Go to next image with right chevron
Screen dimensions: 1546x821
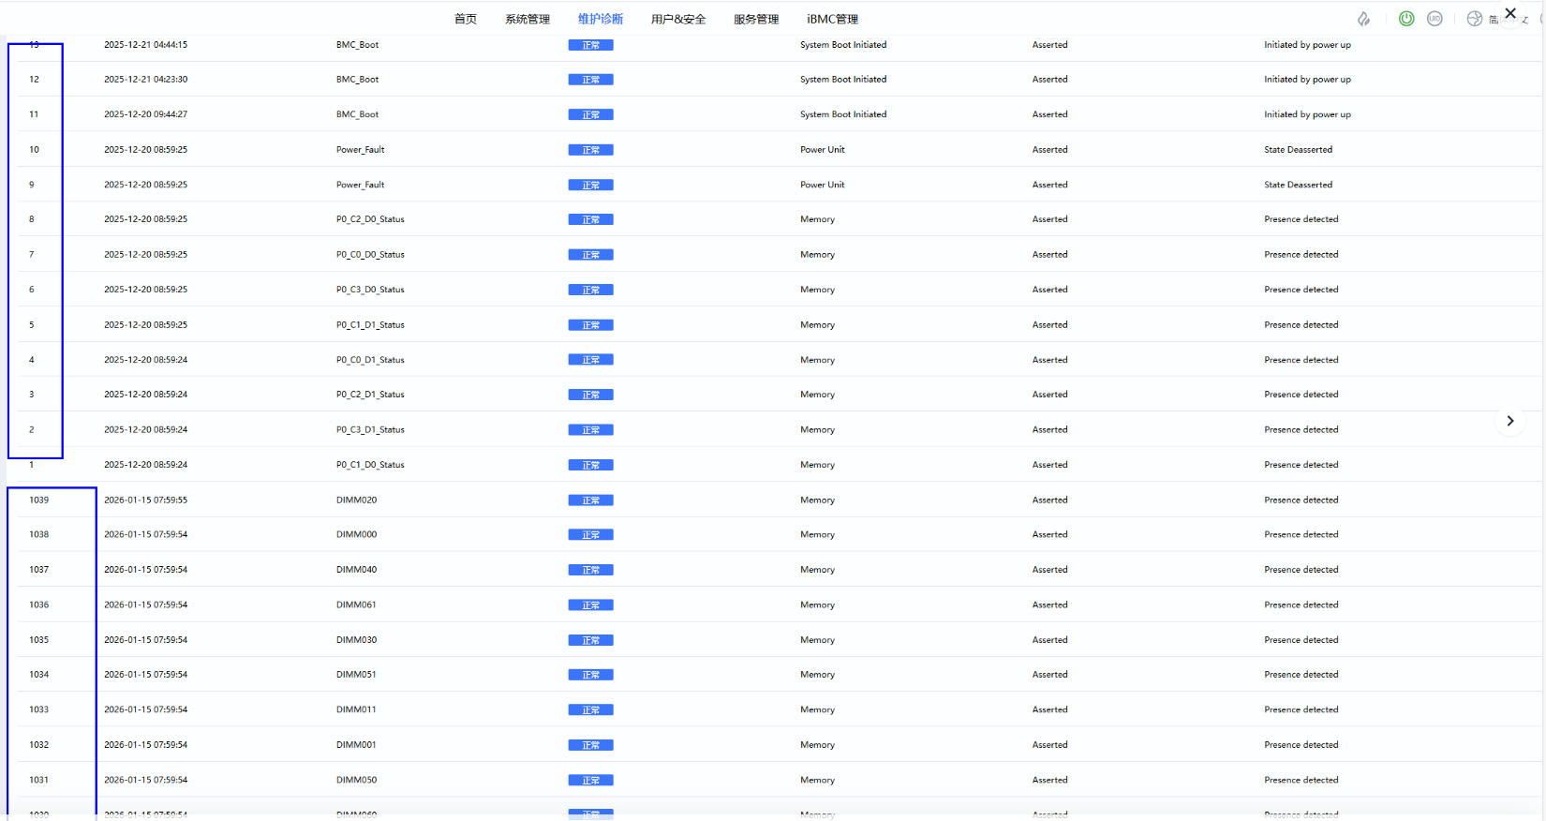pyautogui.click(x=1510, y=421)
